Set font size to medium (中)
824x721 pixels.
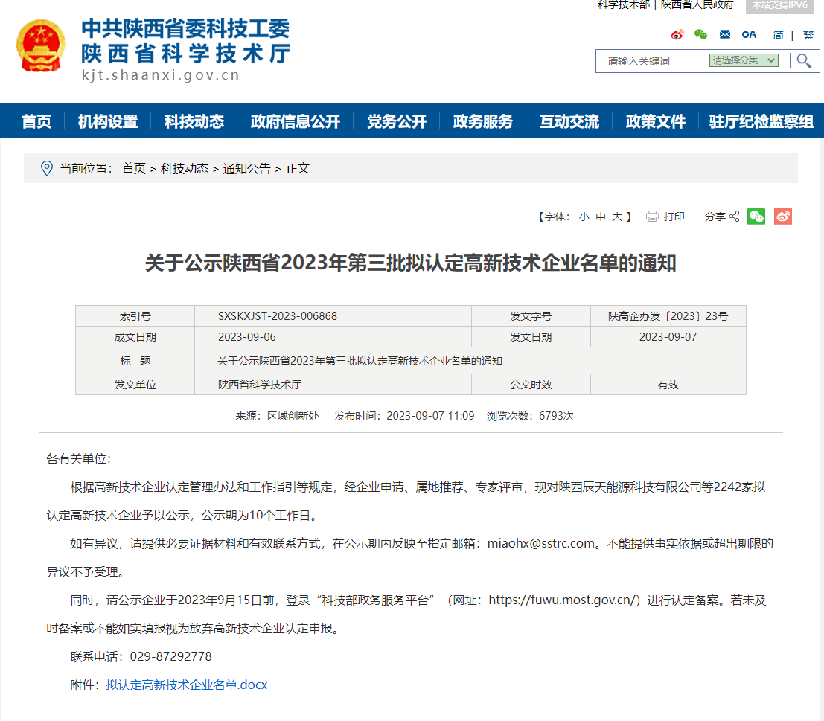(x=601, y=217)
